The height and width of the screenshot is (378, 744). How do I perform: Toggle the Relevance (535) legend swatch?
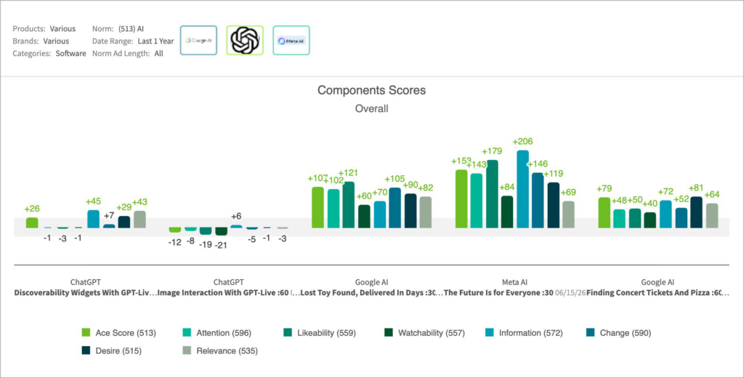coord(187,351)
